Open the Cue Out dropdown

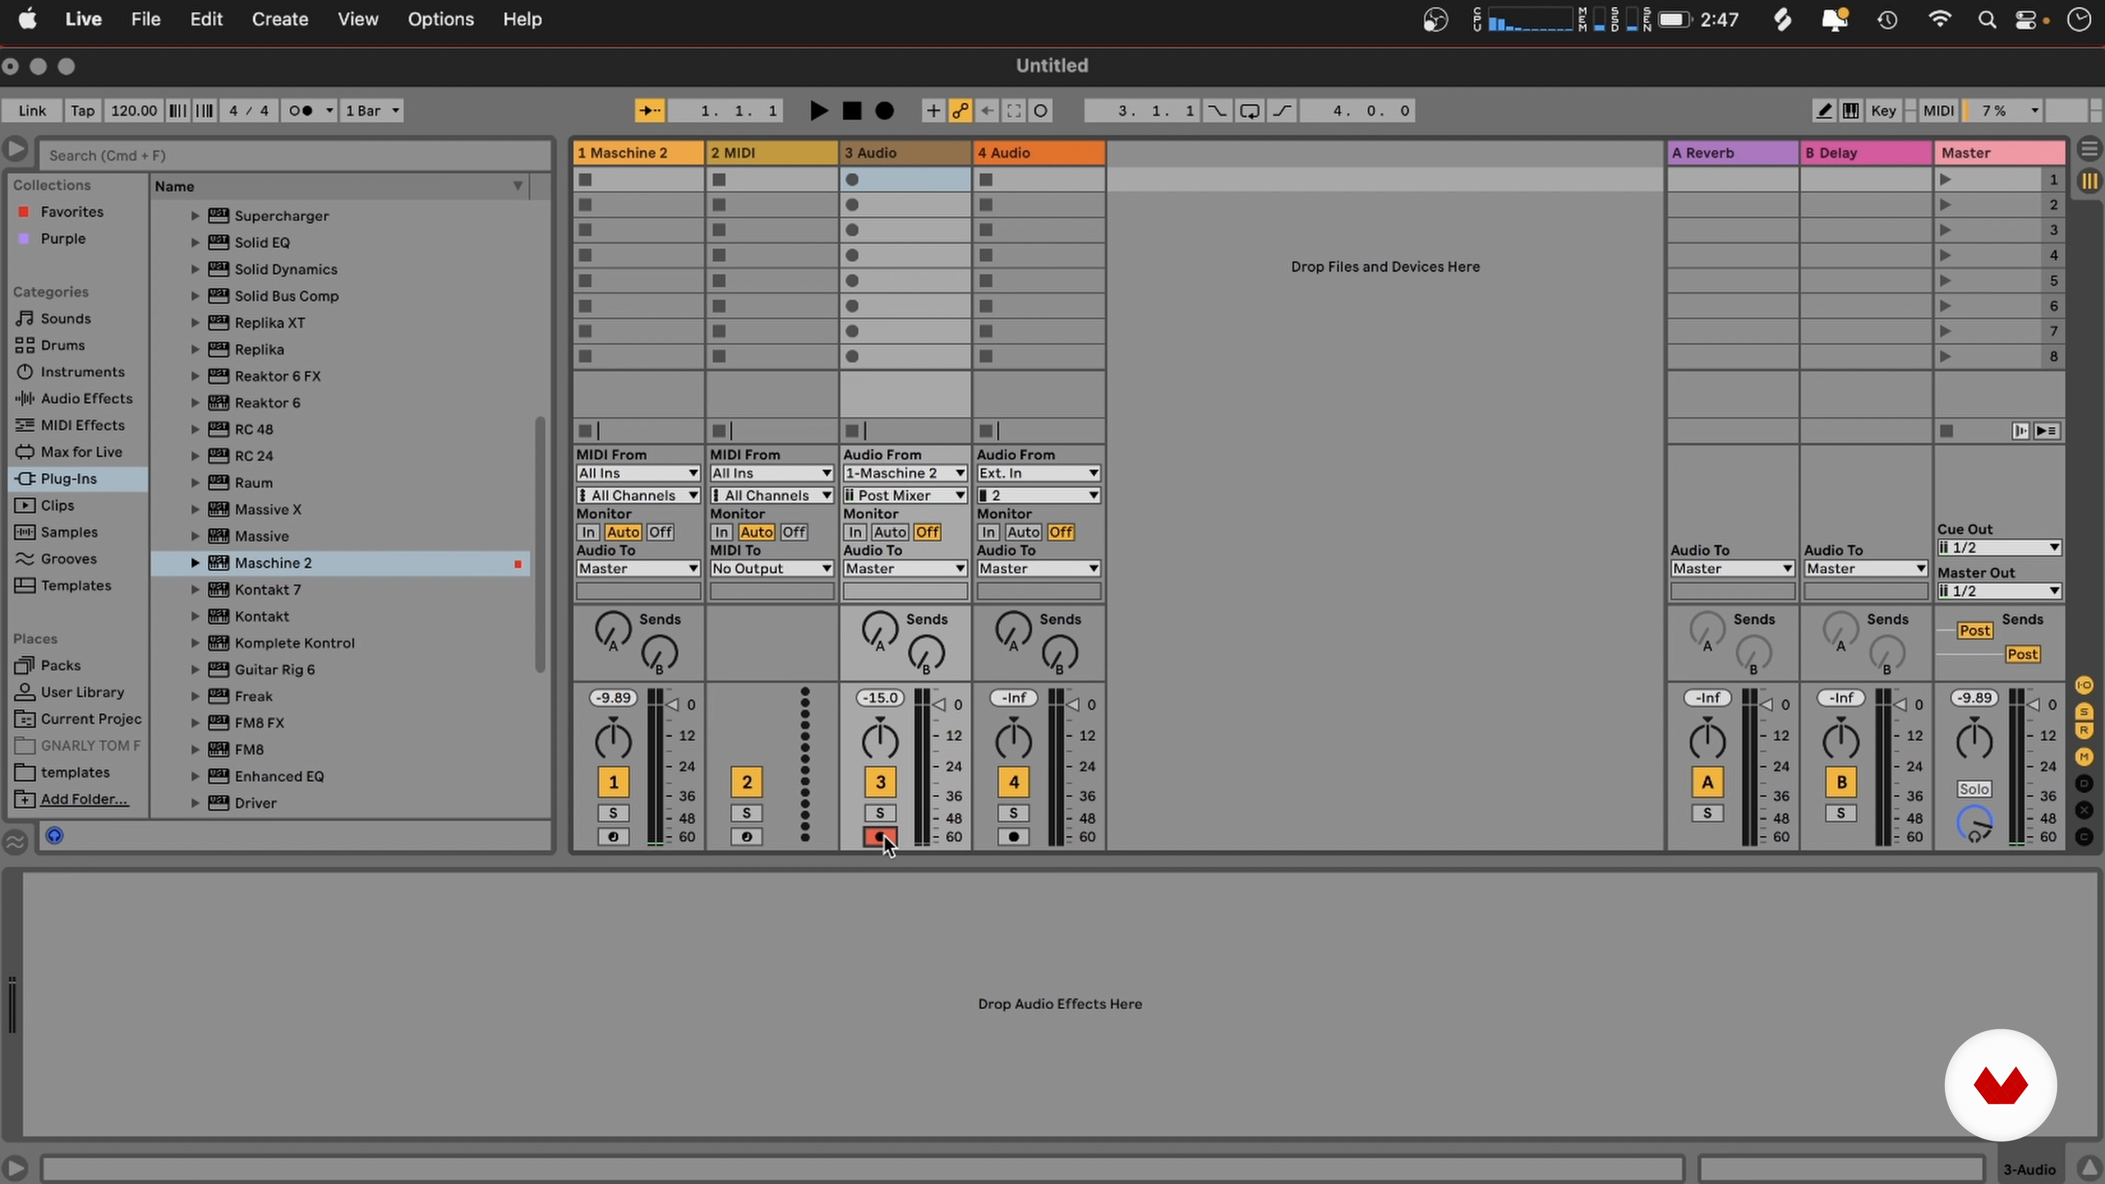[1999, 548]
